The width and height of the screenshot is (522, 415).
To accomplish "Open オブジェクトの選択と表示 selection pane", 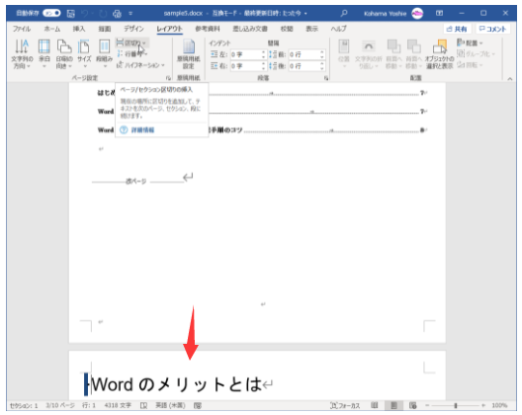I will click(439, 53).
